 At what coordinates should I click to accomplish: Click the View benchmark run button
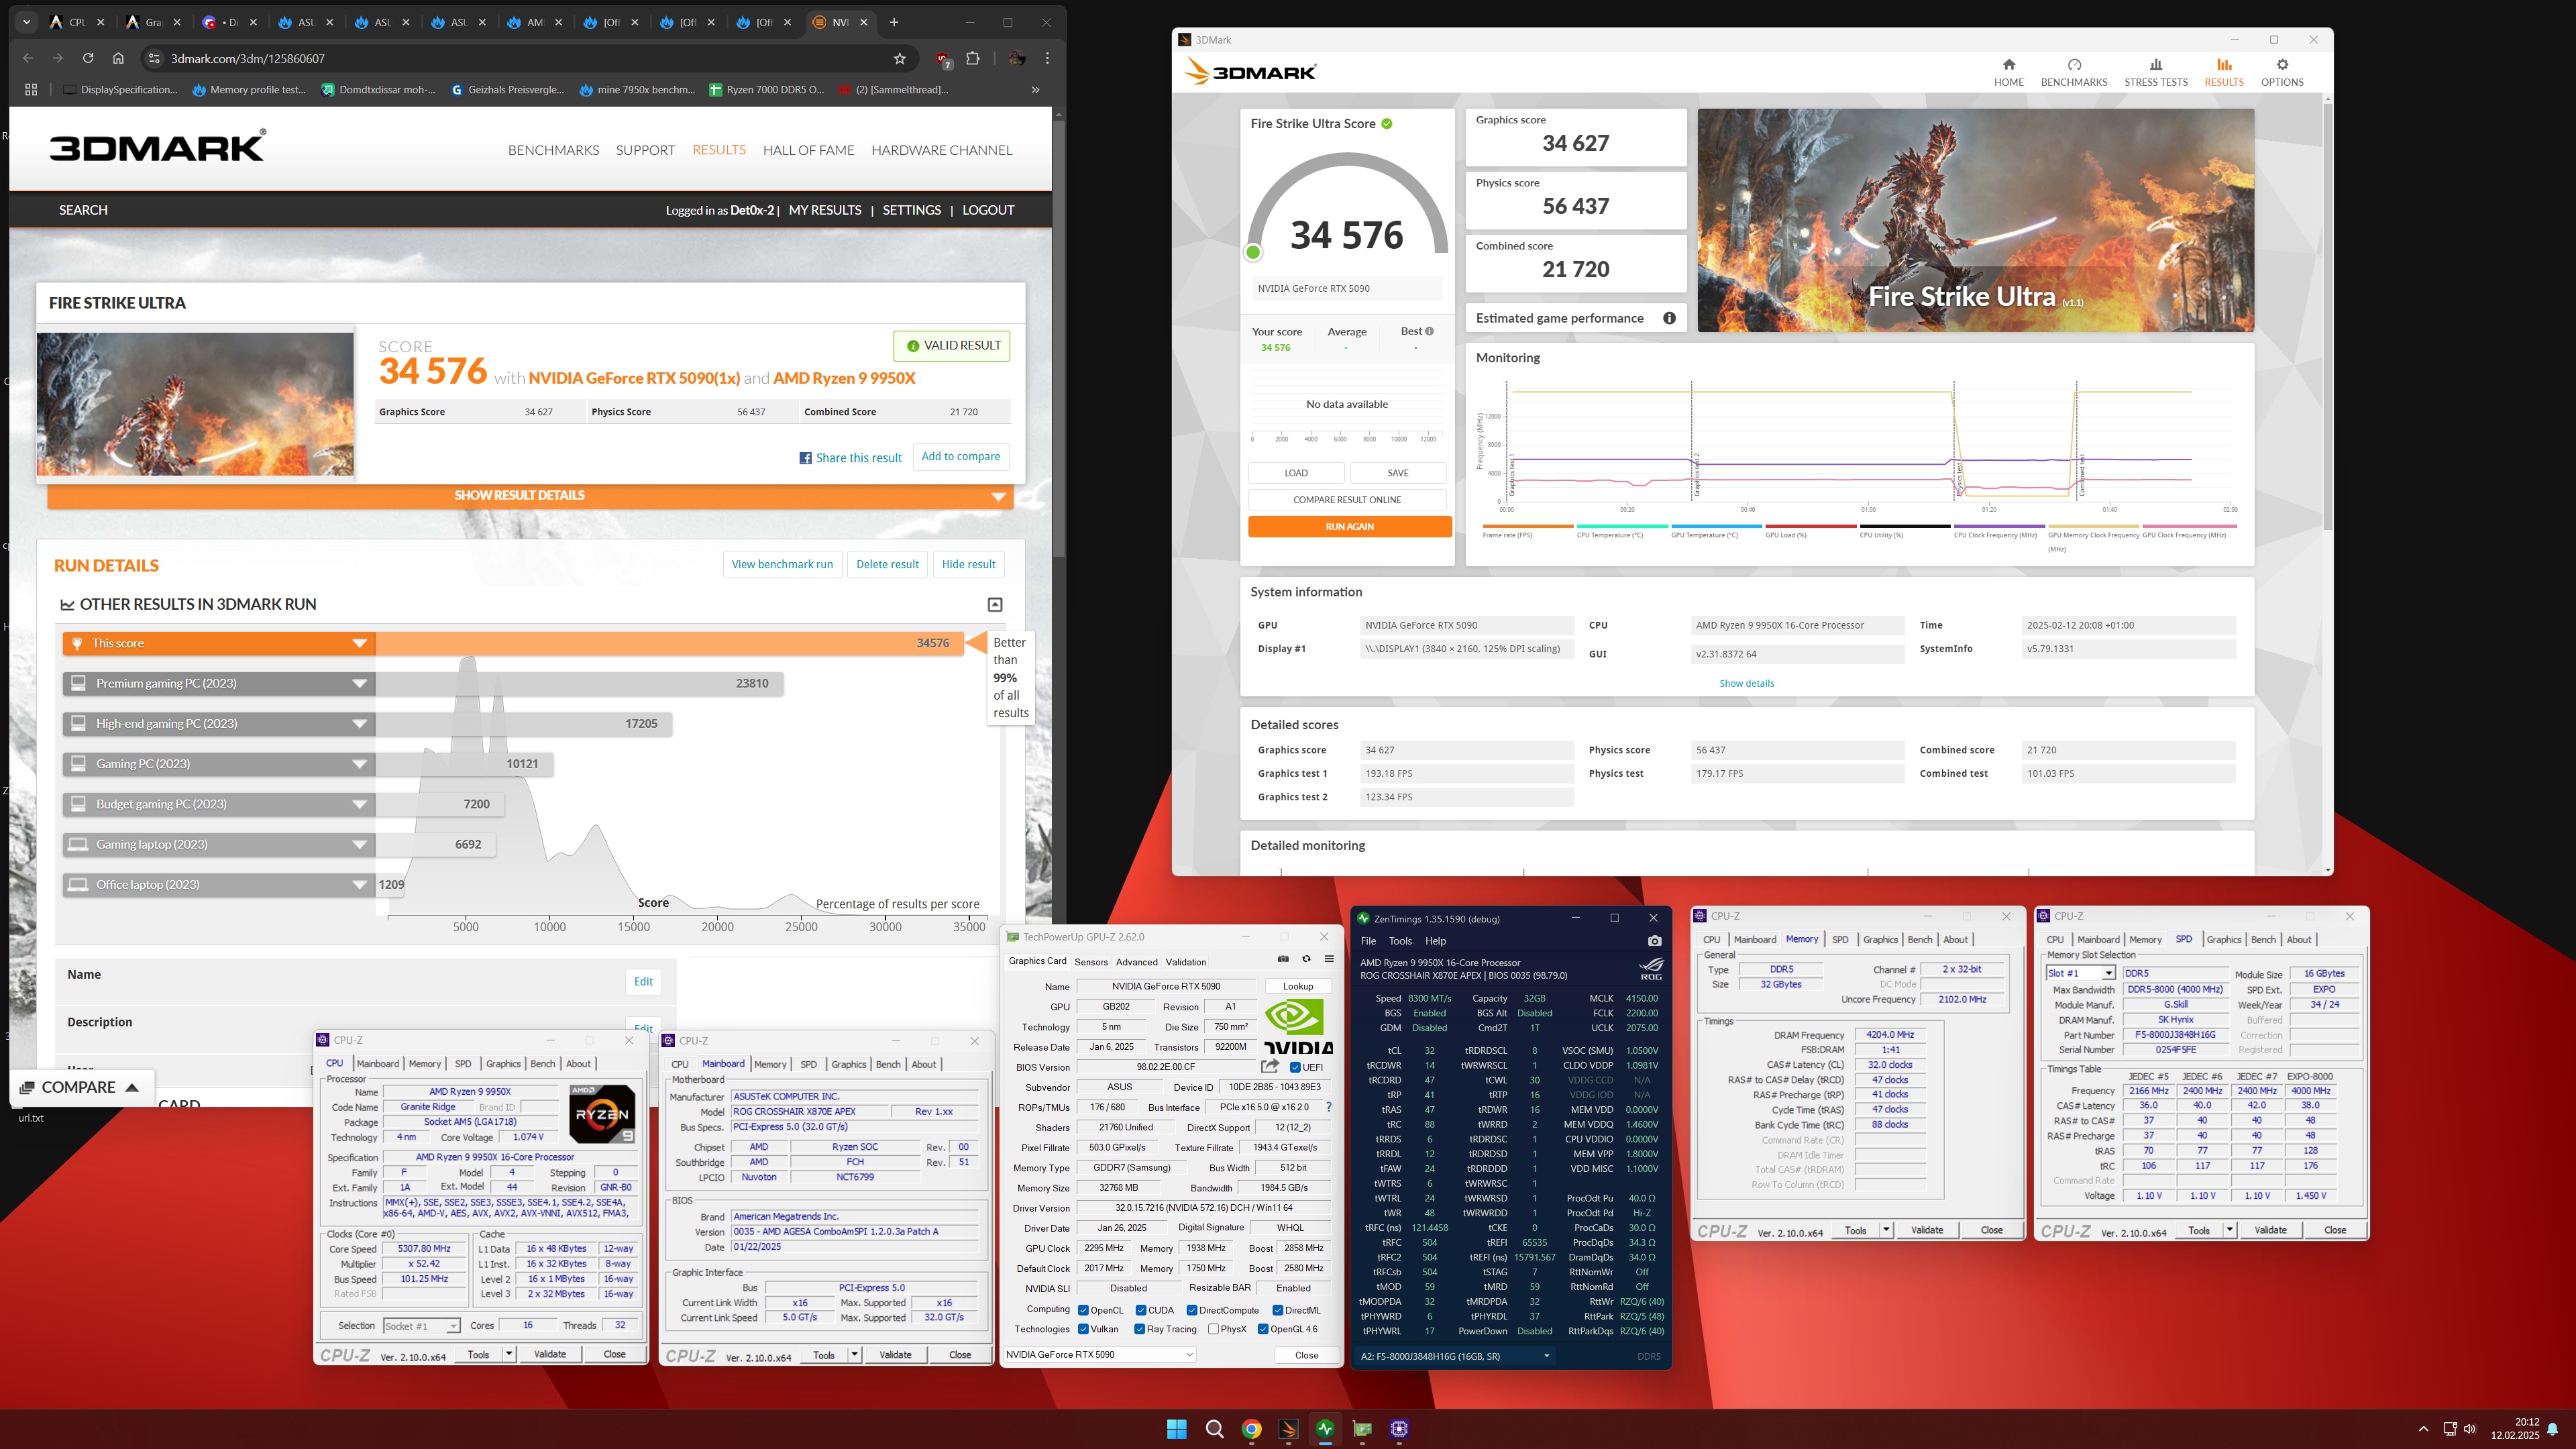(x=782, y=564)
